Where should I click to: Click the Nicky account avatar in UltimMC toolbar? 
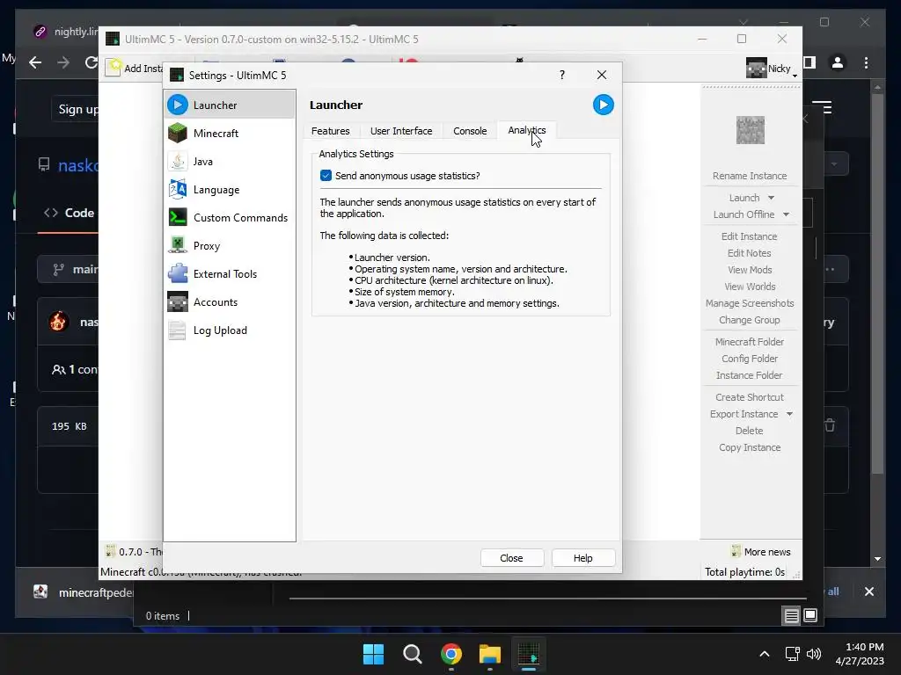point(756,69)
